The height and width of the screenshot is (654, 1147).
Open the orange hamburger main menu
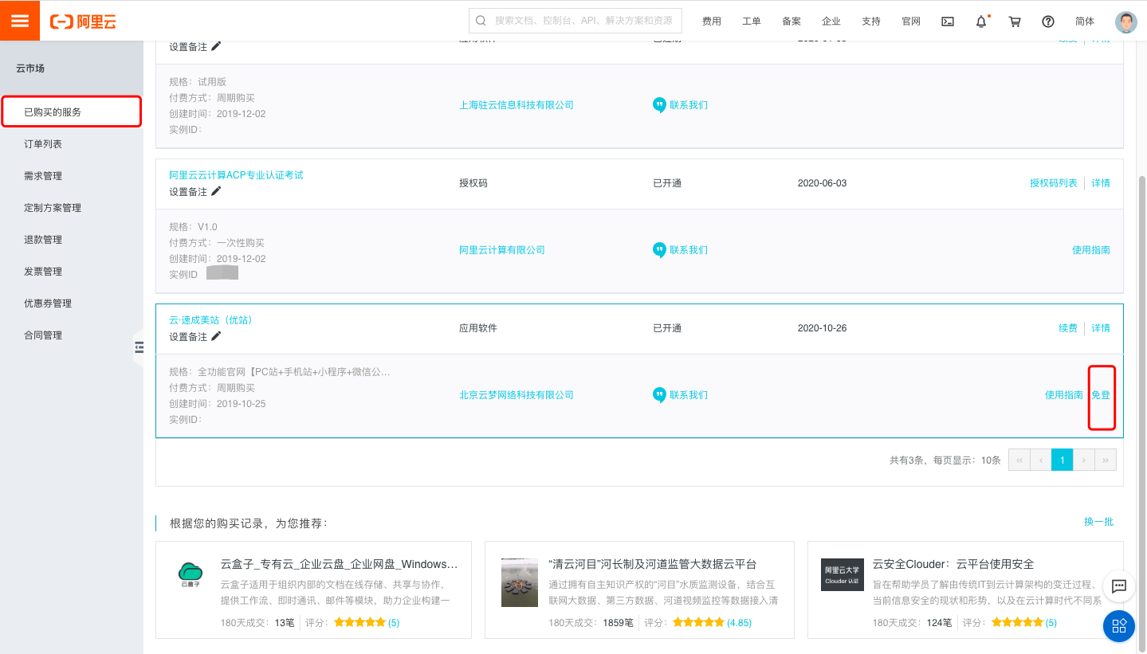point(20,21)
